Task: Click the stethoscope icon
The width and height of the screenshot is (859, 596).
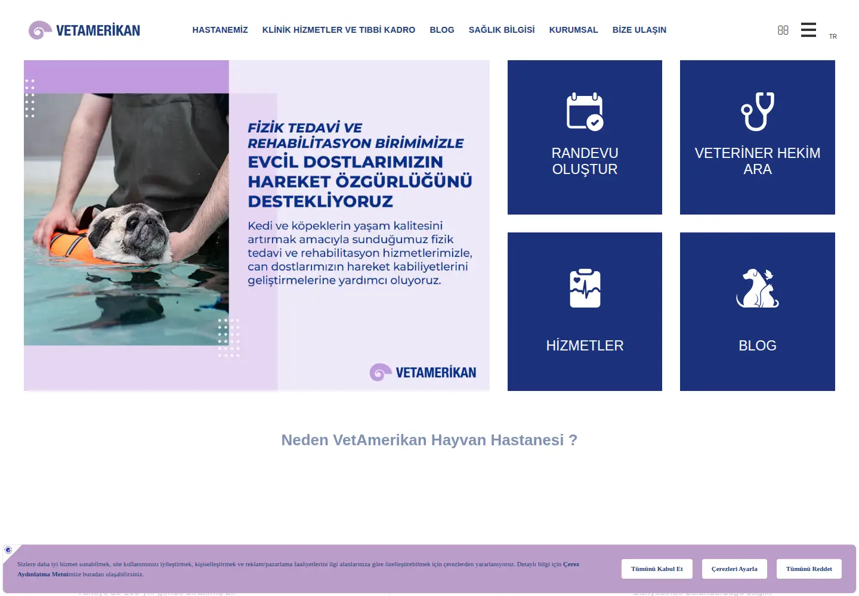Action: click(758, 111)
